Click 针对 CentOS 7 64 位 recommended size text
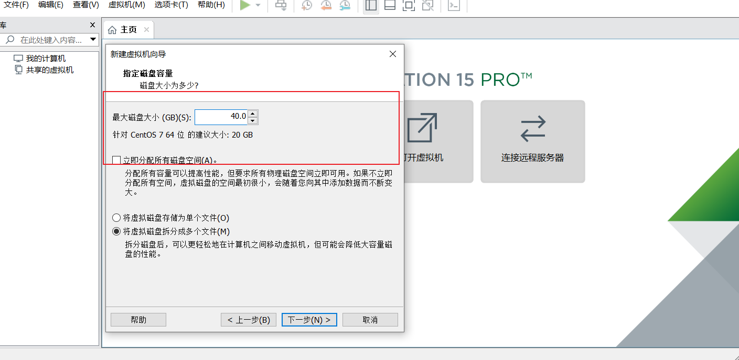Viewport: 739px width, 360px height. [x=183, y=135]
